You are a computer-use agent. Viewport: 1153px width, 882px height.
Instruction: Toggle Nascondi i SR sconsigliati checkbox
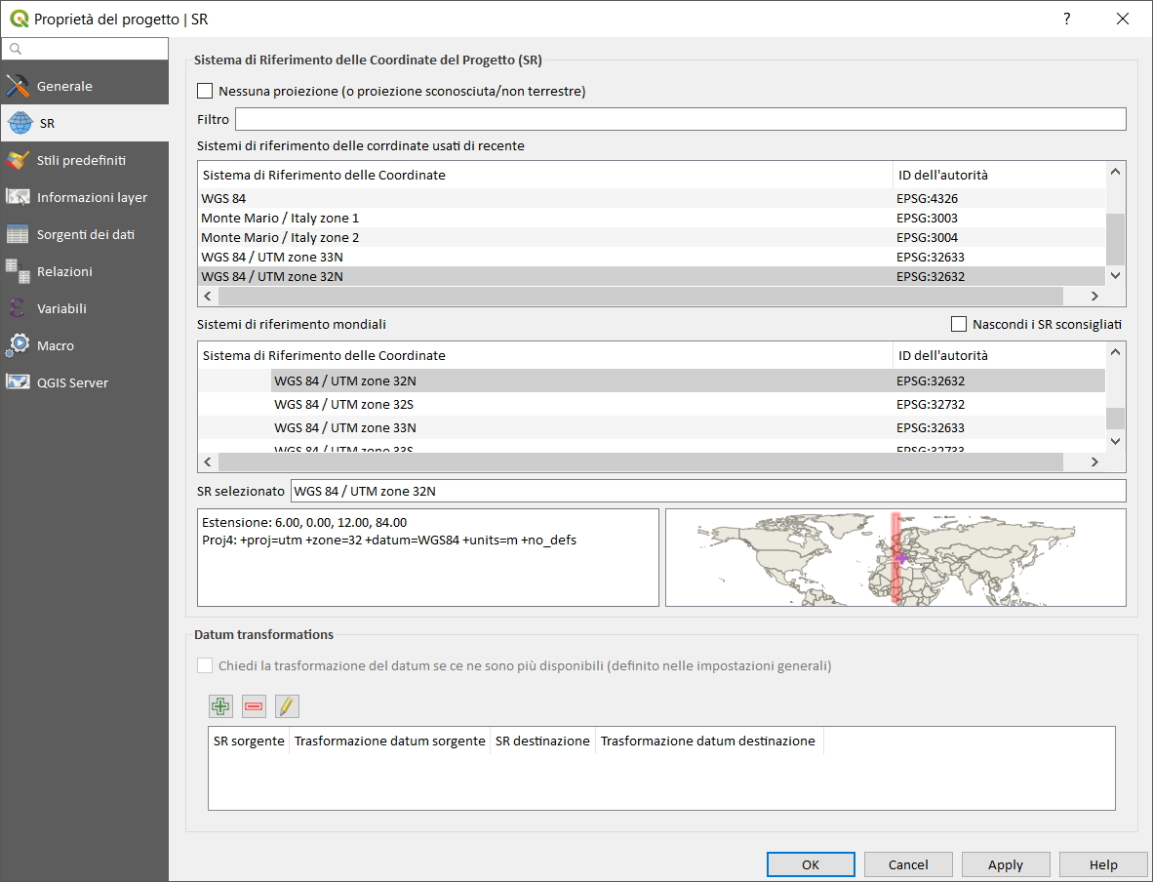(958, 324)
